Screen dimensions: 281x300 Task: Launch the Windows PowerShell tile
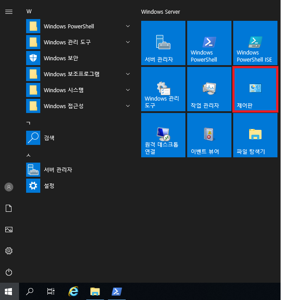pos(209,43)
